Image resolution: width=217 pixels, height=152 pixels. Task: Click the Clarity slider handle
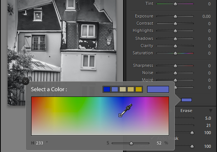175,46
